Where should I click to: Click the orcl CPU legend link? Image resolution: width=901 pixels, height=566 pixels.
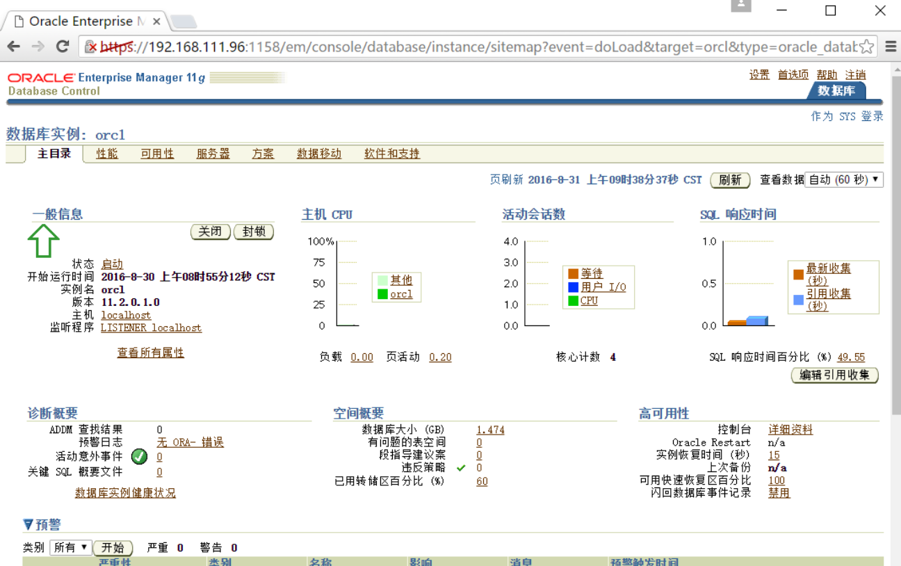pos(401,294)
